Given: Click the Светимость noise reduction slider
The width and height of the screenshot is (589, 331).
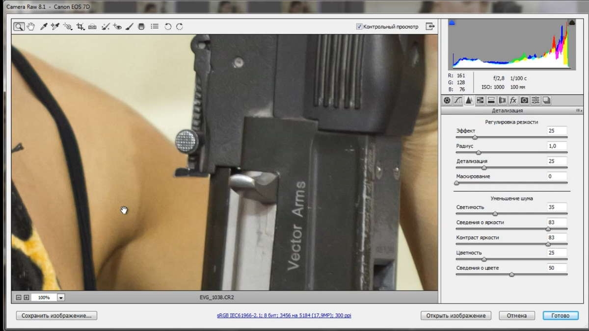Looking at the screenshot, I should point(511,214).
